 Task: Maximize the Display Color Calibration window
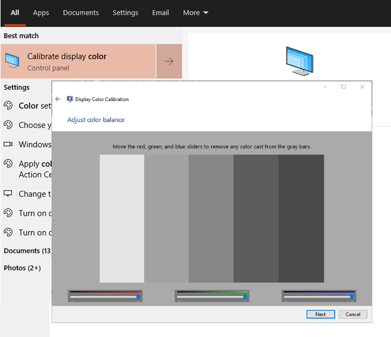coord(344,87)
